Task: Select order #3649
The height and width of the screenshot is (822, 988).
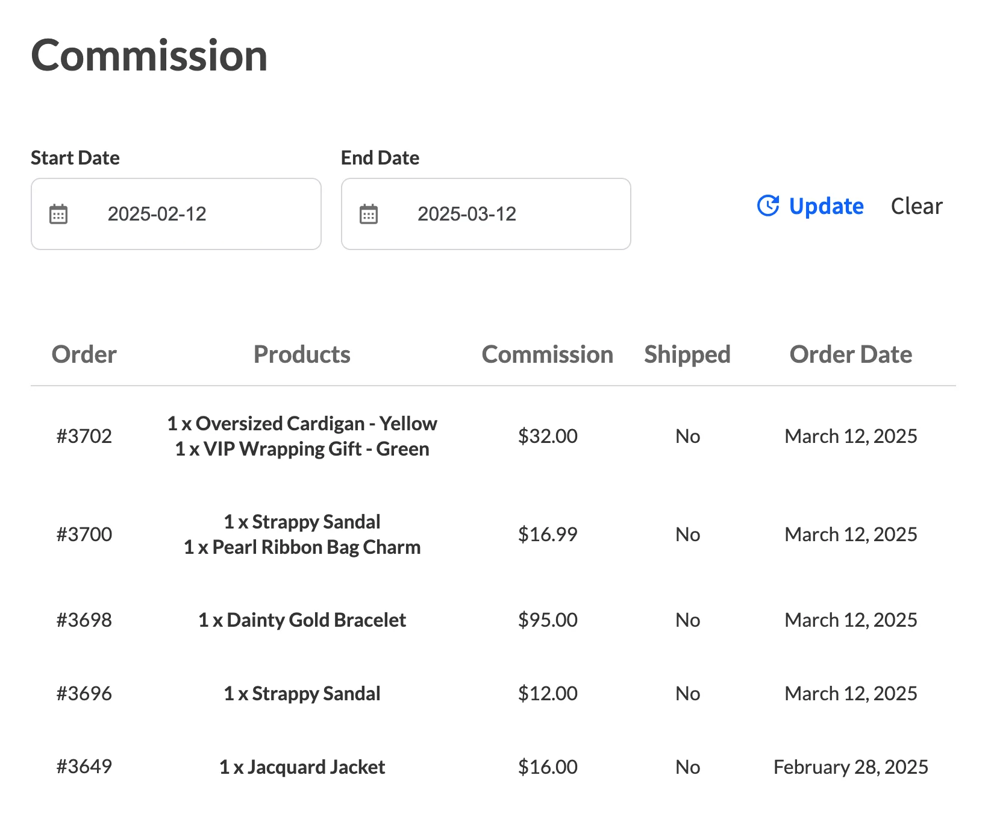Action: click(x=84, y=767)
